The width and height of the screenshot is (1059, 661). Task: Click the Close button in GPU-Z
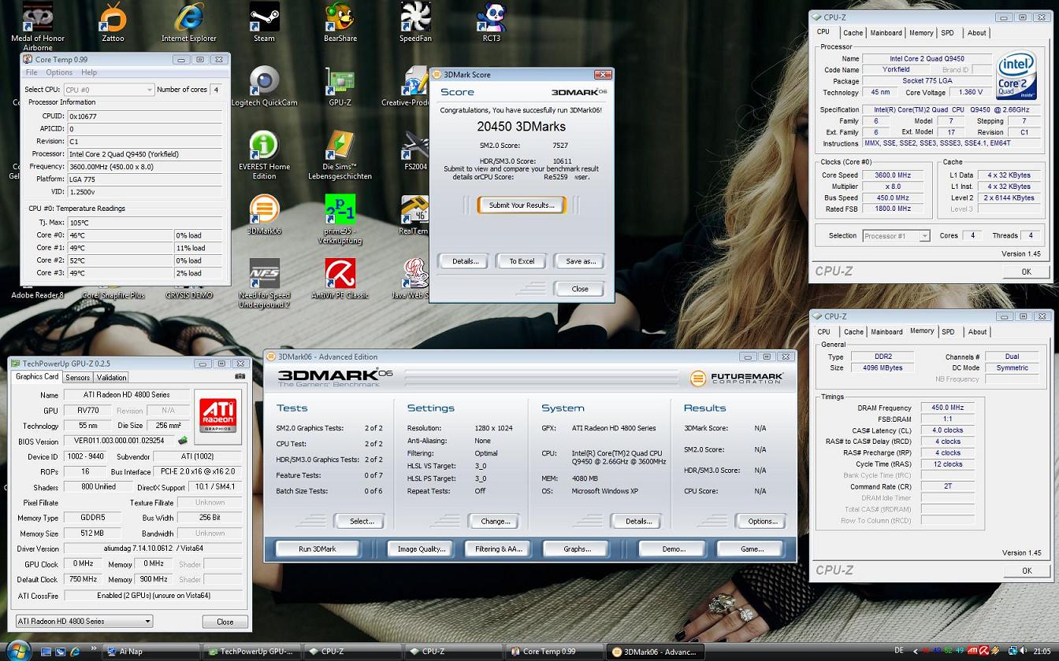click(x=225, y=622)
